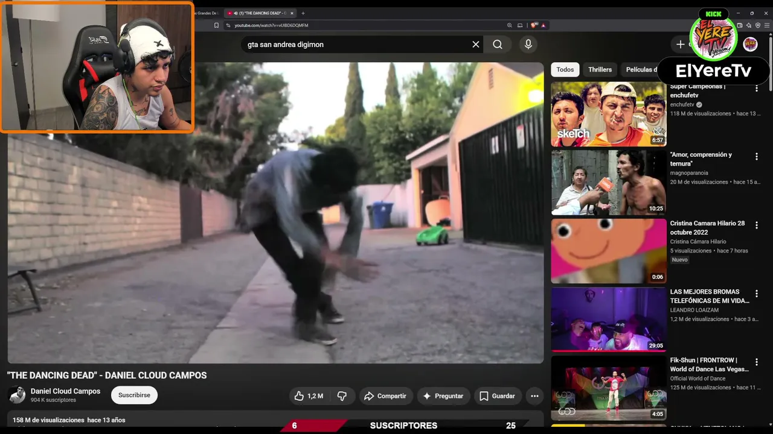Image resolution: width=773 pixels, height=434 pixels.
Task: Click title 'Fik-Shun | FRONTROW | World of Dance'
Action: (x=710, y=365)
